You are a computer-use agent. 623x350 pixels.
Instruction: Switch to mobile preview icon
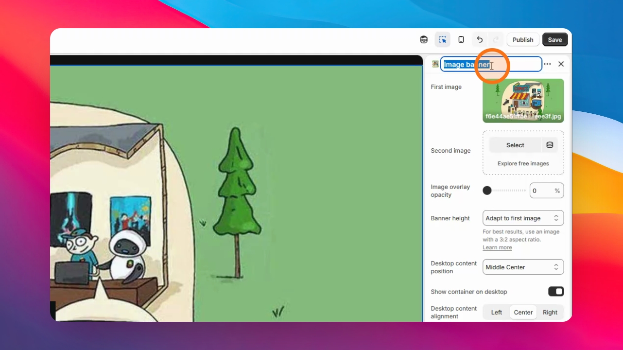[461, 40]
